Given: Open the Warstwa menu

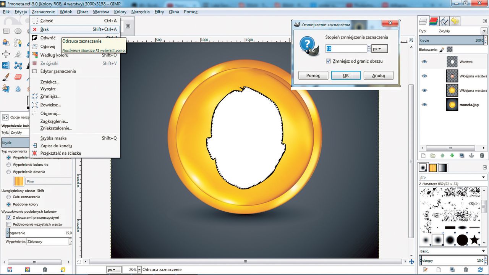Looking at the screenshot, I should coord(101,12).
